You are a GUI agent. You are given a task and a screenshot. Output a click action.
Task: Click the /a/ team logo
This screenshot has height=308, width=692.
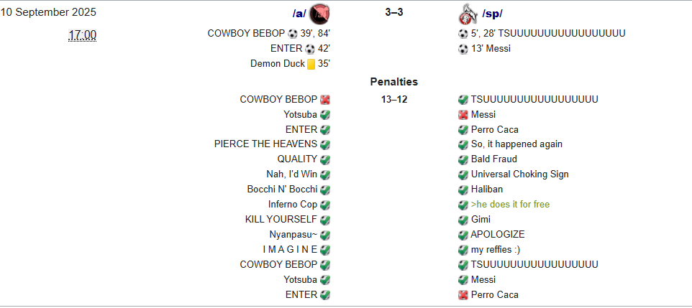[319, 14]
